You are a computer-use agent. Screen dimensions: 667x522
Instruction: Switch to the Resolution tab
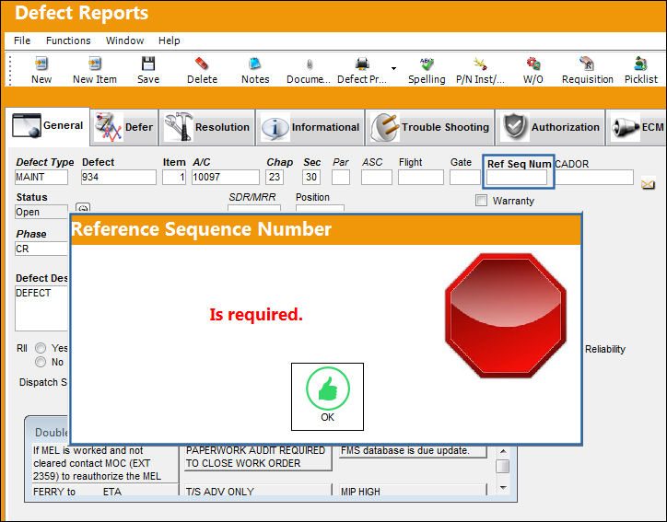[x=206, y=128]
